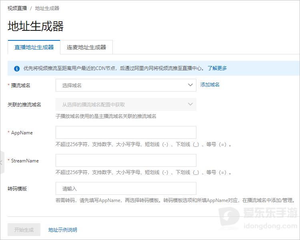Click the 地址生成器 page heading
This screenshot has width=300, height=240.
click(x=36, y=26)
